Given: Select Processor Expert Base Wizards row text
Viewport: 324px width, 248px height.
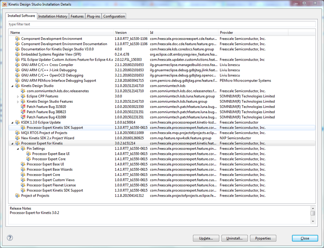Looking at the screenshot, I should [50, 169].
